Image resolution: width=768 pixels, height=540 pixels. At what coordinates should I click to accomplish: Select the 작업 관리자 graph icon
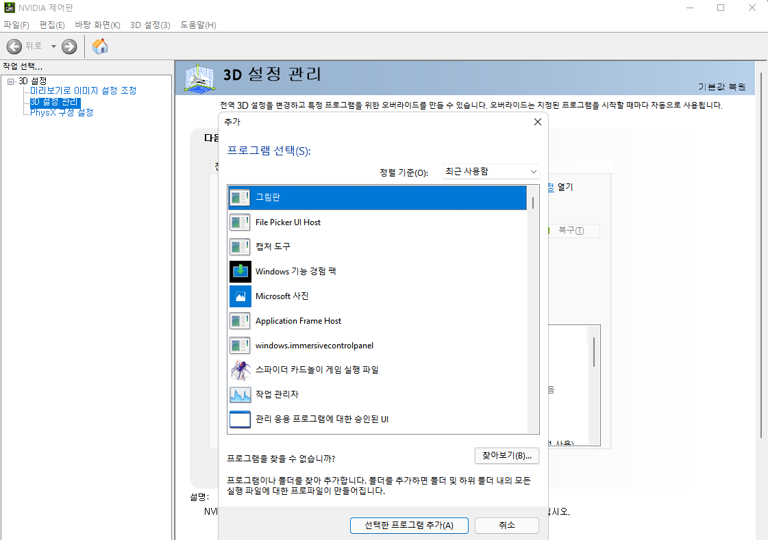click(240, 394)
